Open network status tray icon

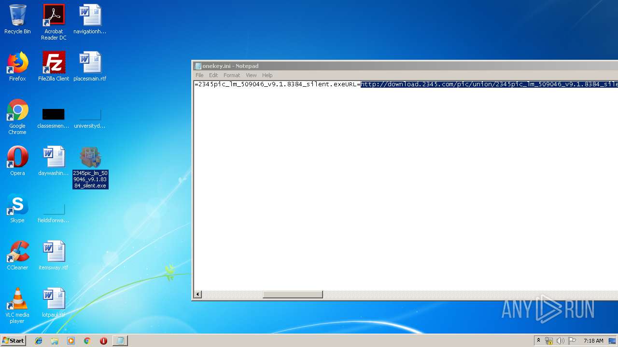pos(549,341)
